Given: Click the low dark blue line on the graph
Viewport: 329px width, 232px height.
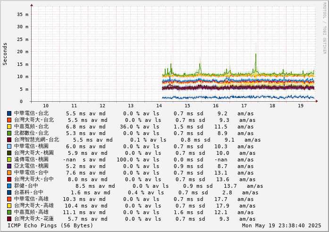Looking at the screenshot, I should tap(238, 97).
